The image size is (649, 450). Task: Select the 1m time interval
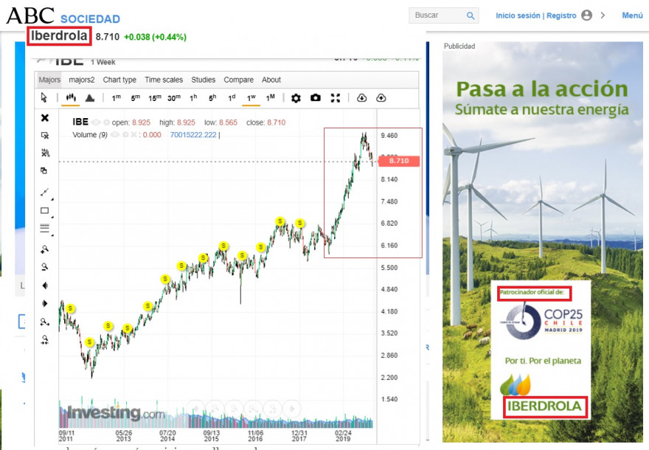click(117, 98)
